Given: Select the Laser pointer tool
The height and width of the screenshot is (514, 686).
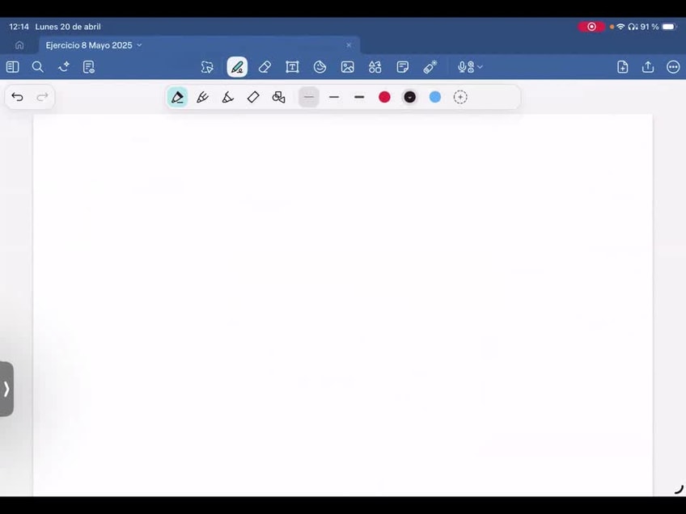Looking at the screenshot, I should [x=430, y=67].
